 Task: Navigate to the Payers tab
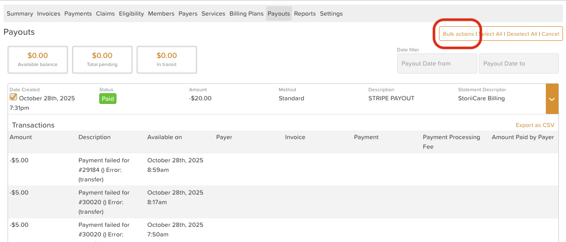(x=188, y=14)
